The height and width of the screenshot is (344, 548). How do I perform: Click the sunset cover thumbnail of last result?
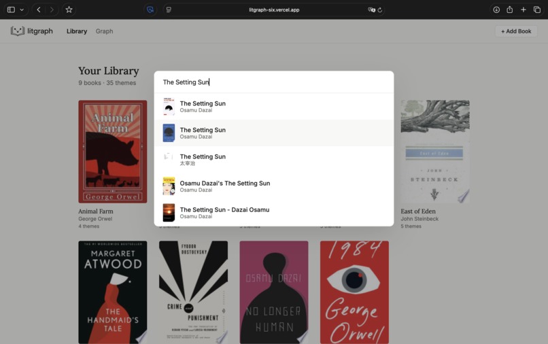(169, 213)
